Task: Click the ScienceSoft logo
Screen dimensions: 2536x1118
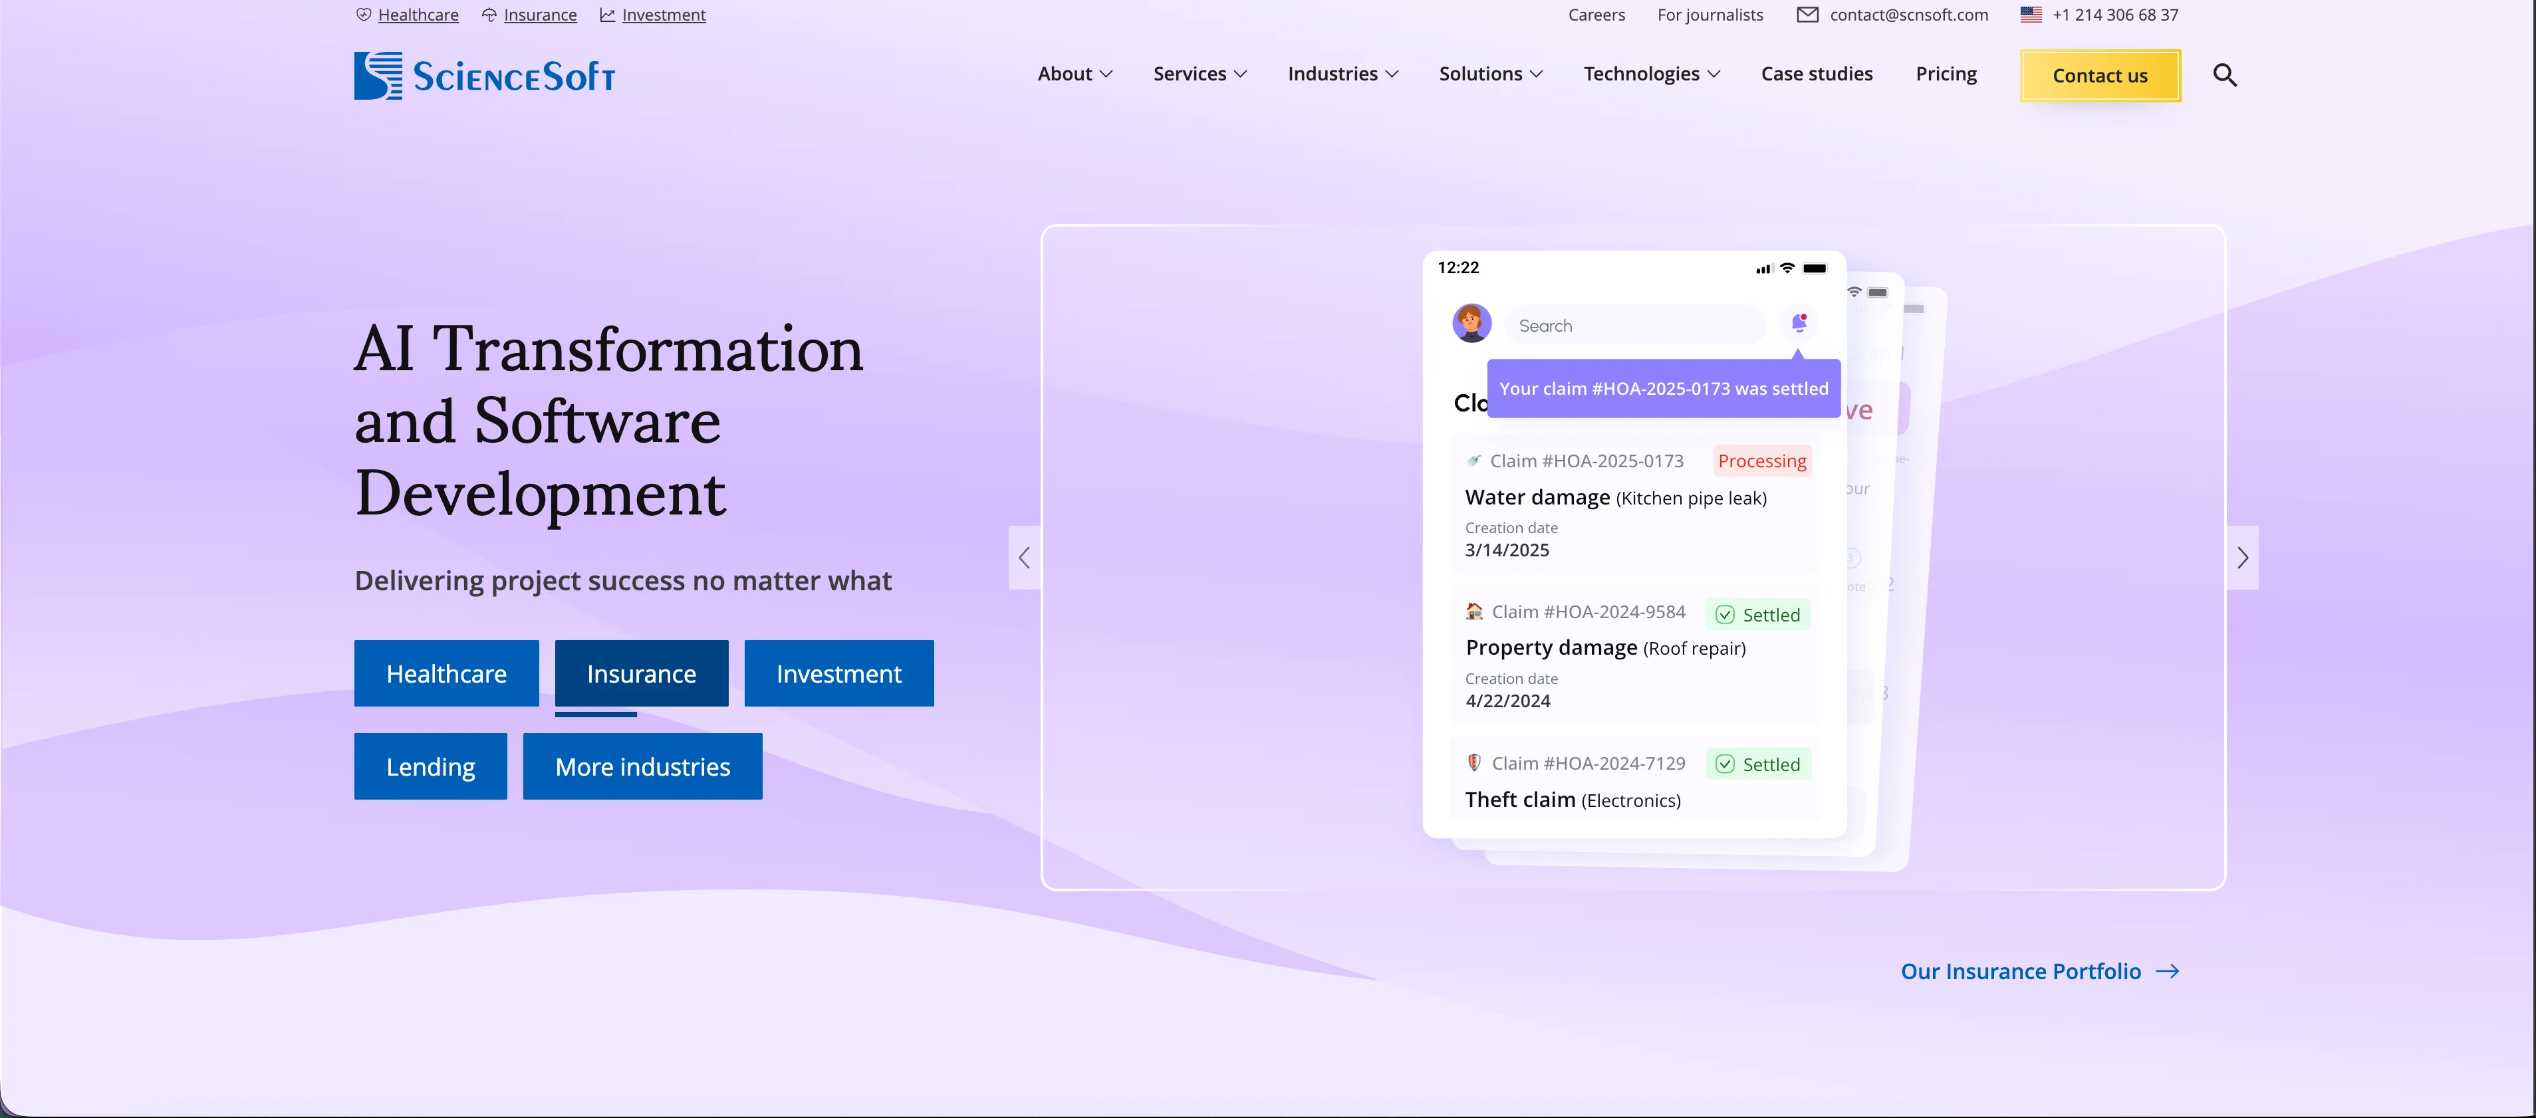Action: pos(484,76)
